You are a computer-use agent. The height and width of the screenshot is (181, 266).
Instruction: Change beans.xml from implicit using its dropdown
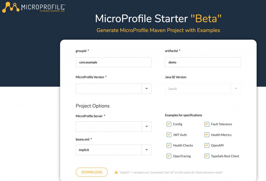pos(114,150)
